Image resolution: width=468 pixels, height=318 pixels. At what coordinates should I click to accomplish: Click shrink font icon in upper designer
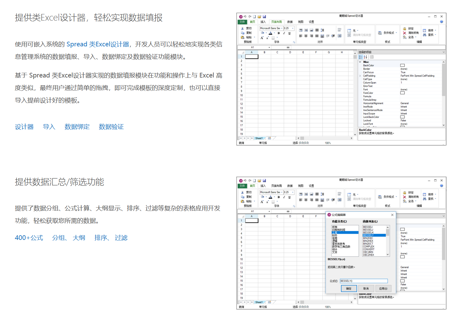tap(267, 38)
